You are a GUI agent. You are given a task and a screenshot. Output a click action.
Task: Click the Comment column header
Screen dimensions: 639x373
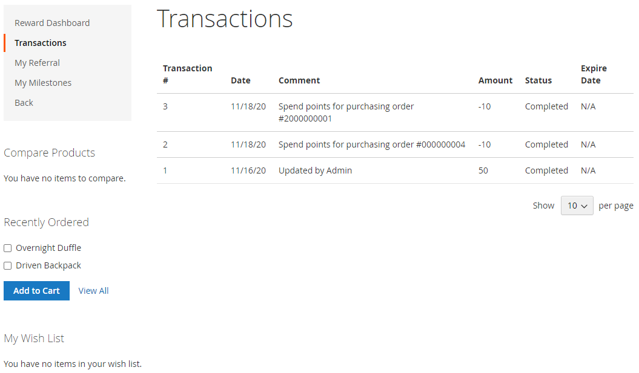pyautogui.click(x=299, y=80)
